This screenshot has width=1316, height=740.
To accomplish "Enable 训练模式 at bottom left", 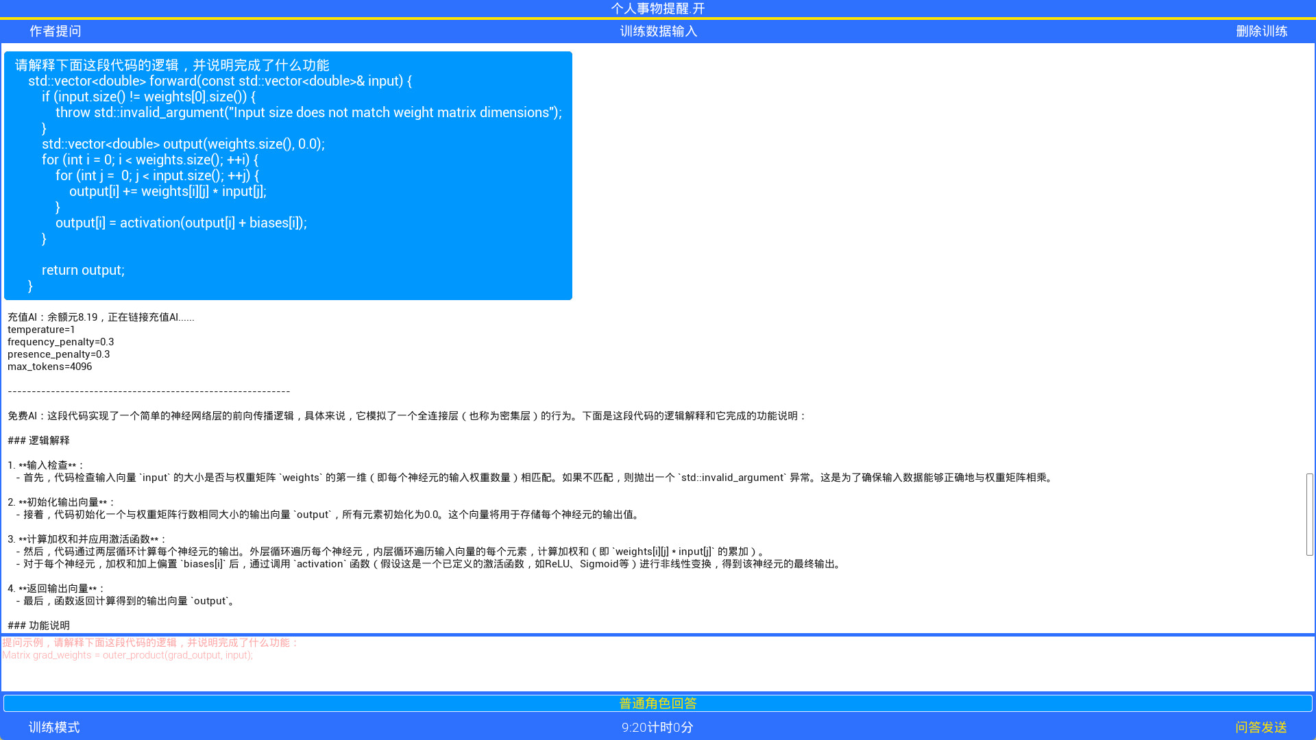I will click(x=54, y=727).
